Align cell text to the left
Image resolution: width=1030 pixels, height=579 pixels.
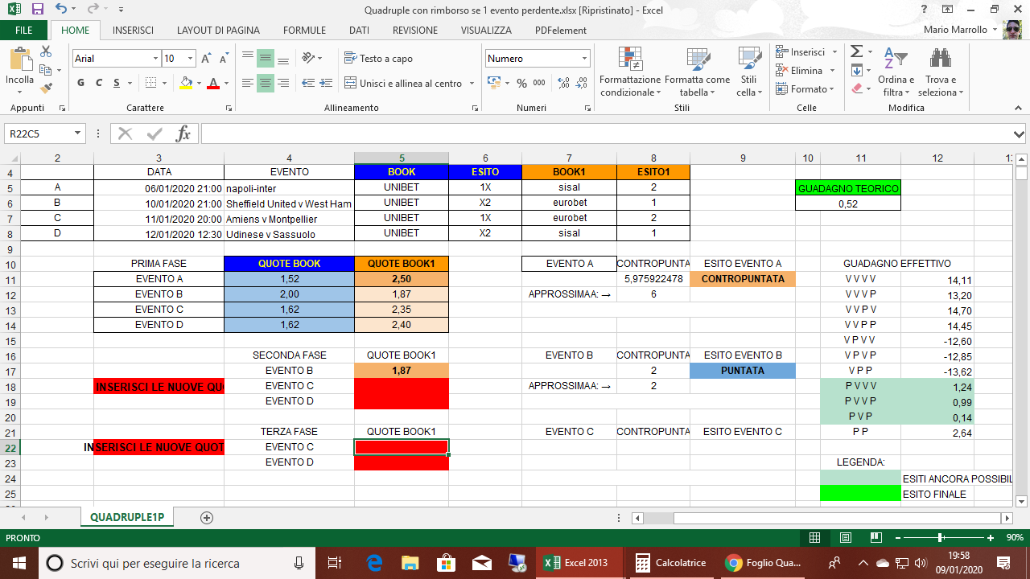click(248, 83)
